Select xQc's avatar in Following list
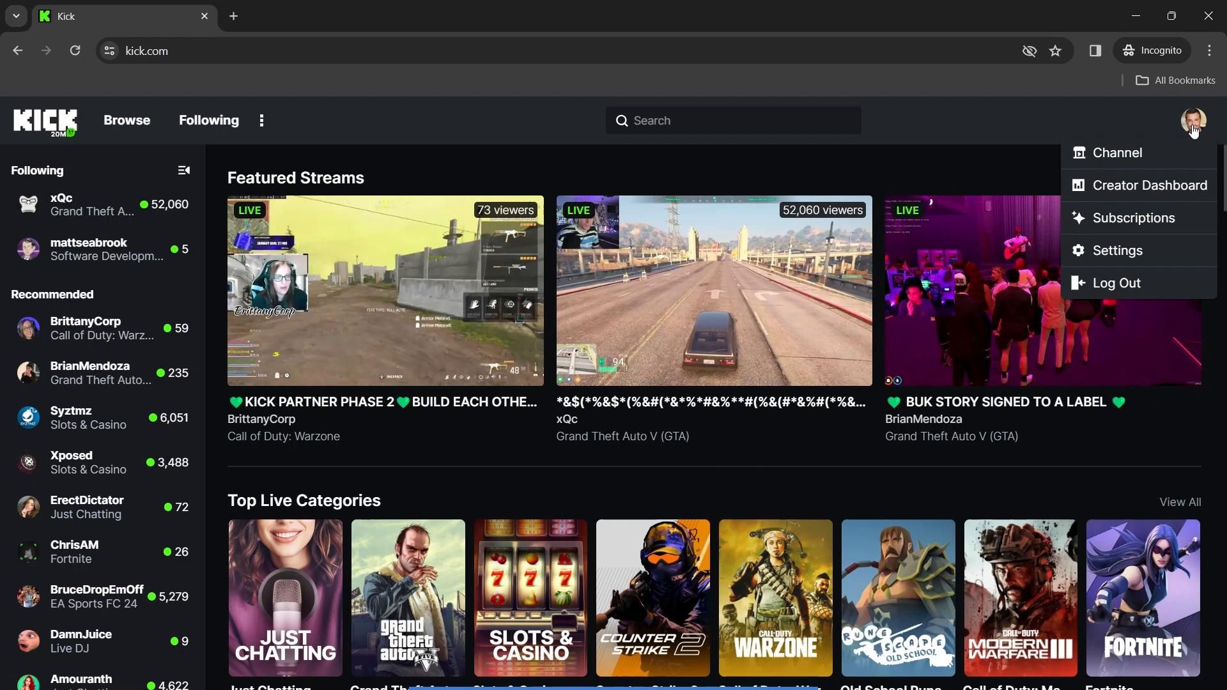 (28, 204)
